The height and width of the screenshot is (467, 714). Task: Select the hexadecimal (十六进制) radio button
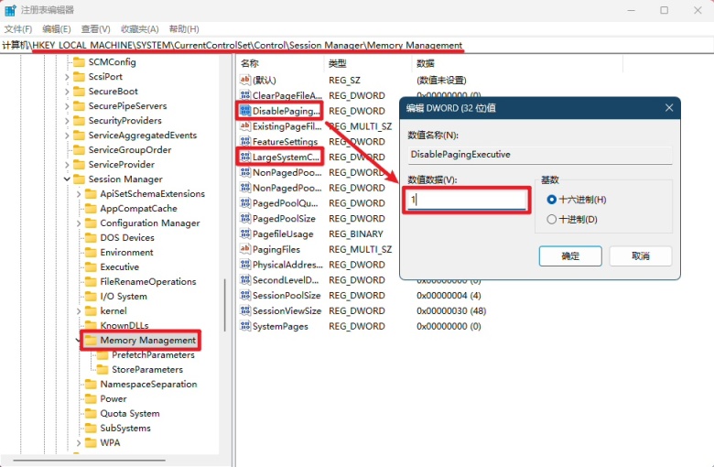(x=551, y=200)
